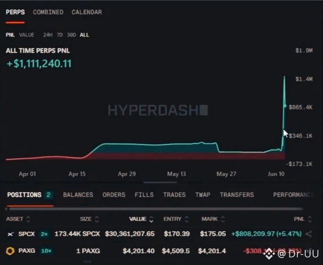Click the SPCX asset icon
The width and height of the screenshot is (323, 265).
pos(10,234)
